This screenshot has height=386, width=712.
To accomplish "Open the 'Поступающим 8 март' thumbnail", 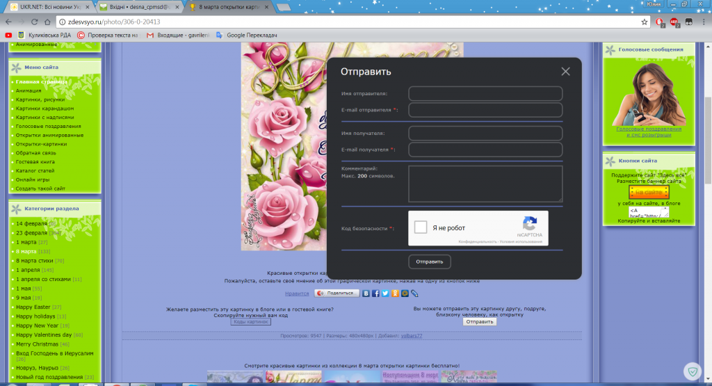I will 410,377.
